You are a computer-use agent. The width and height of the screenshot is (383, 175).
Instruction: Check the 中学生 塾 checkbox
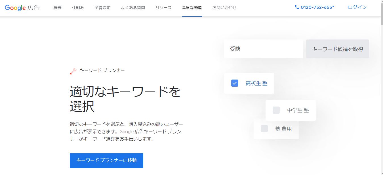tap(276, 110)
